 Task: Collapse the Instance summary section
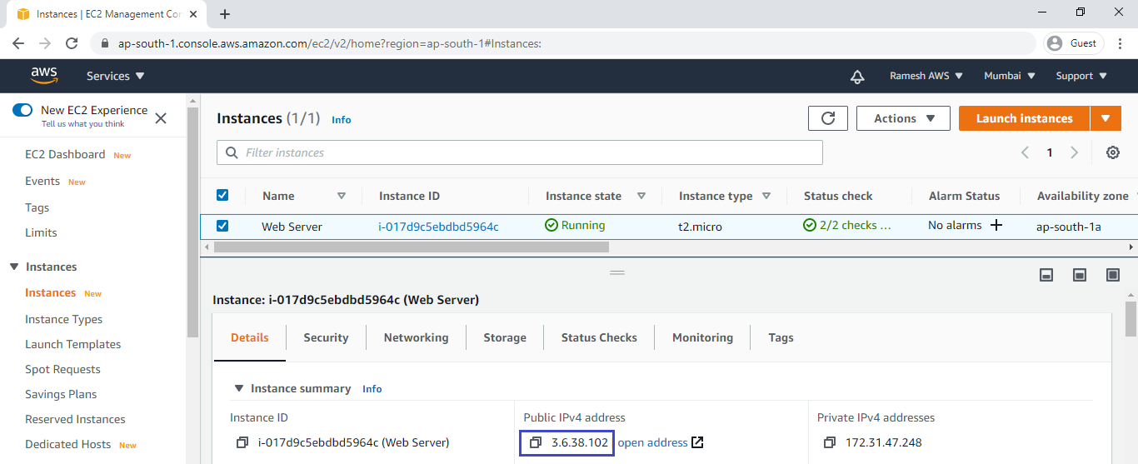[x=239, y=388]
